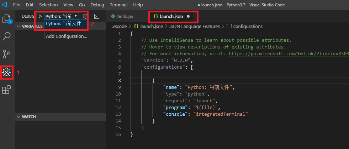The image size is (349, 149).
Task: Open the File menu
Action: (x=16, y=5)
